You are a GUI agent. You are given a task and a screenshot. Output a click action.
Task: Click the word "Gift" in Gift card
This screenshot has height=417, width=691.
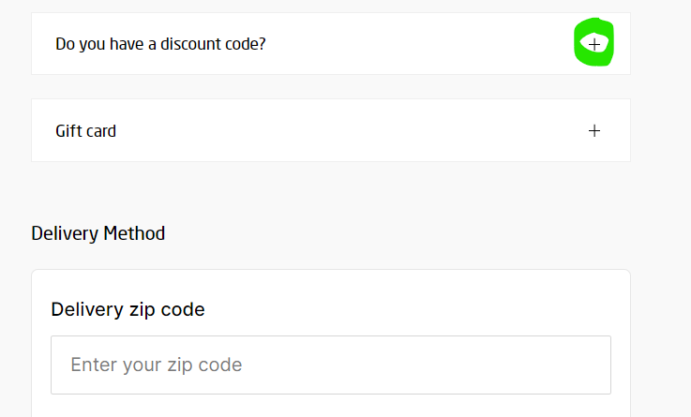[69, 131]
